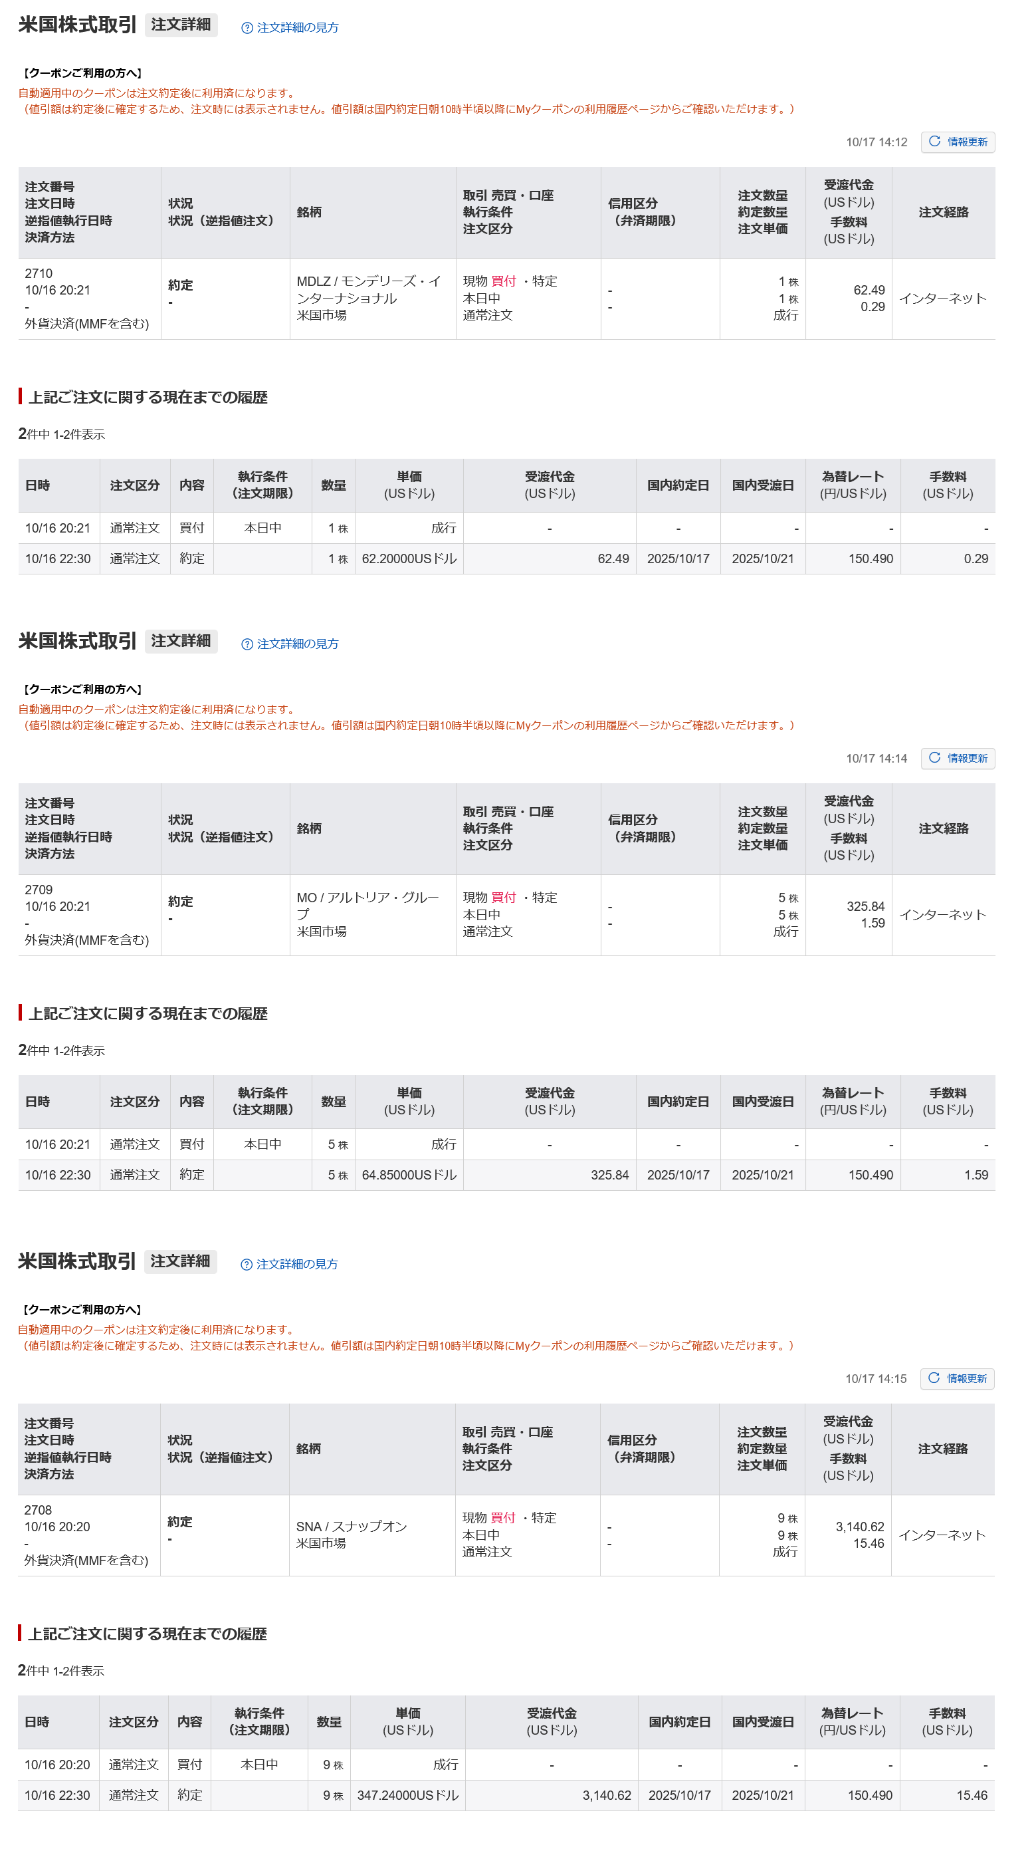The width and height of the screenshot is (1030, 1861).
Task: Click the refresh icon beside the 10/17 14:12 timestamp
Action: [x=935, y=142]
